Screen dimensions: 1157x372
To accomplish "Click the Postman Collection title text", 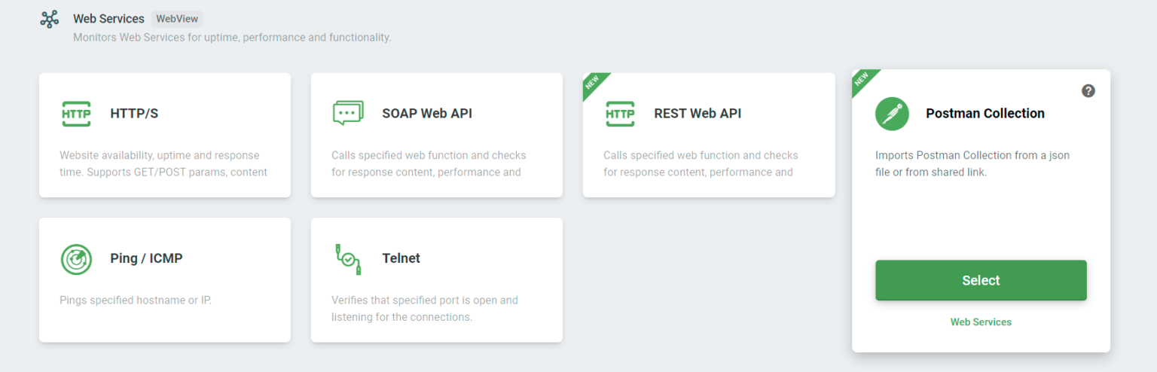I will (x=985, y=114).
